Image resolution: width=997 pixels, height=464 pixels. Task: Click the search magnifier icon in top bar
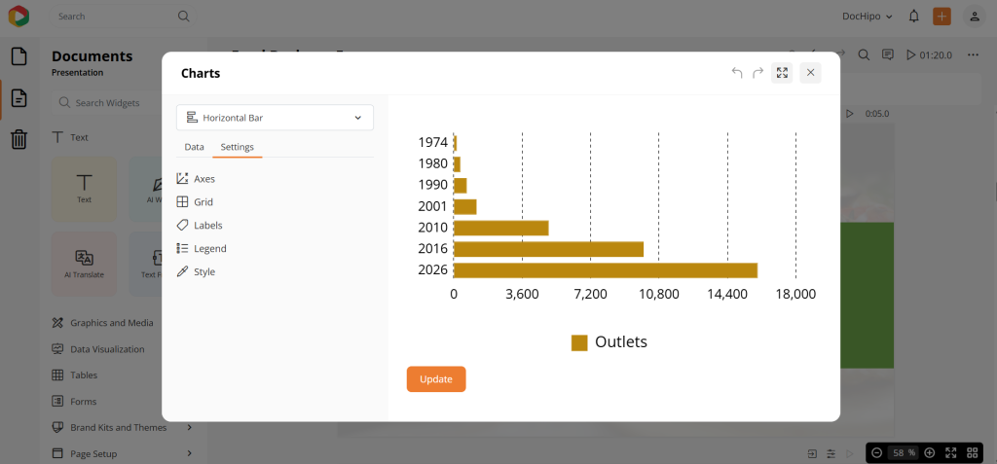coord(183,17)
